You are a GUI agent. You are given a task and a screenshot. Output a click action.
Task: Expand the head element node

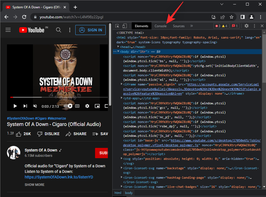click(x=118, y=47)
